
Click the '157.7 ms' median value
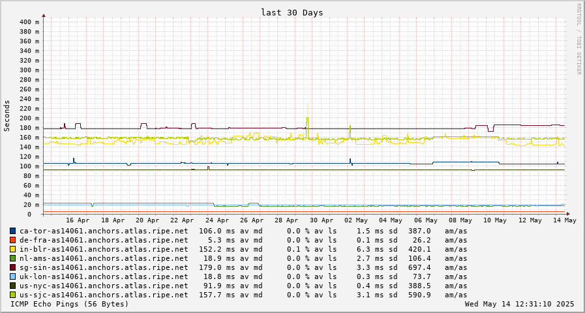[217, 295]
